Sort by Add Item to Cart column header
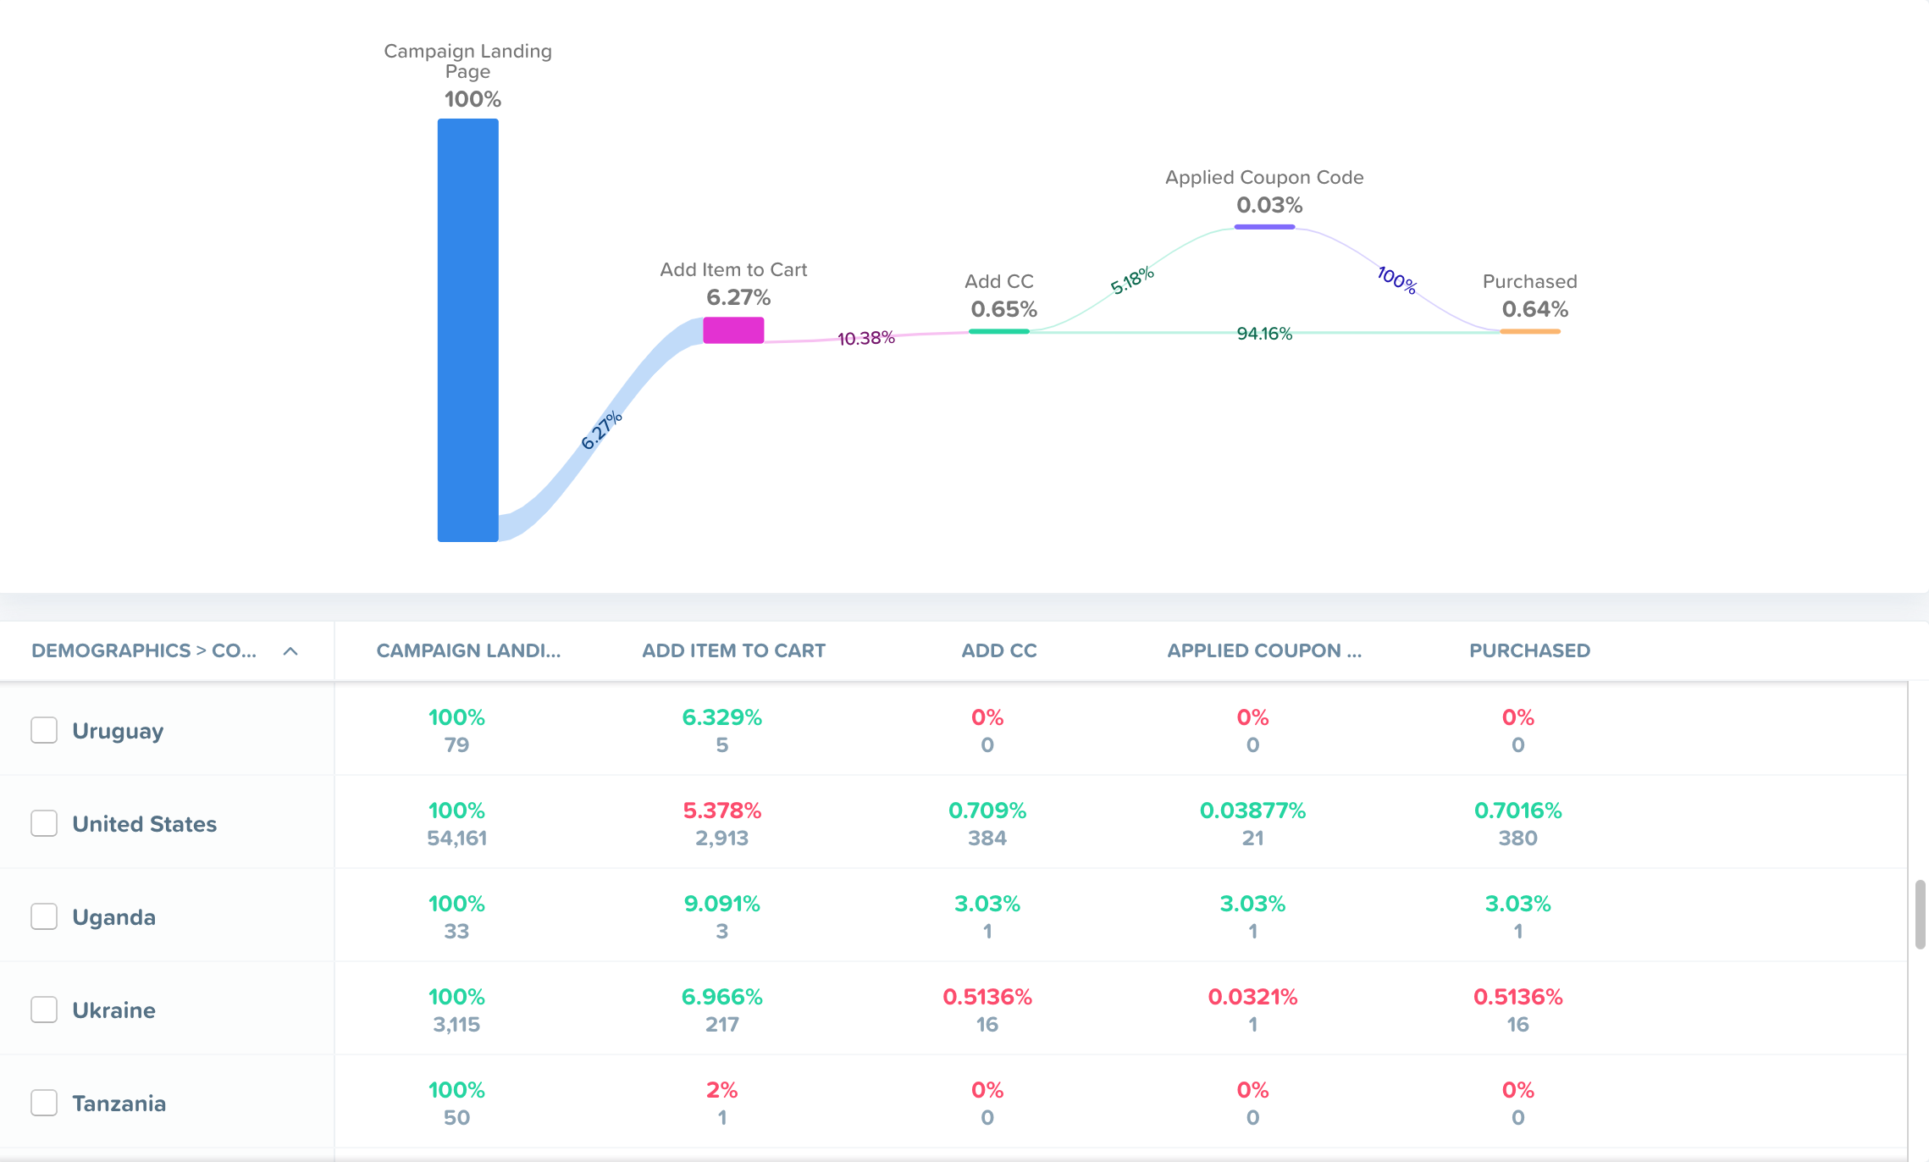 click(x=733, y=650)
